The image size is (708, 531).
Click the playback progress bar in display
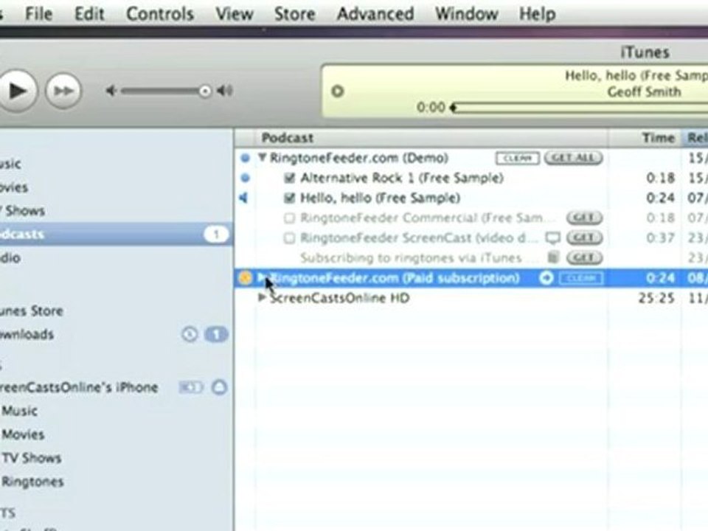(x=580, y=108)
